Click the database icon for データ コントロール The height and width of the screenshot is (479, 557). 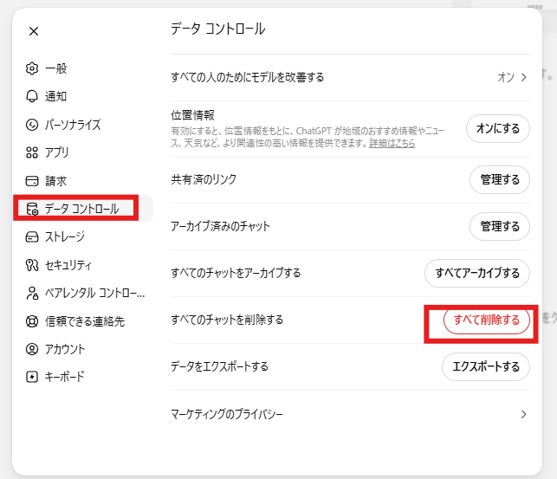click(x=32, y=209)
